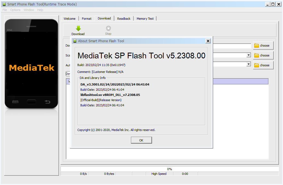Open the Welcome tab
283x185 pixels.
coord(70,19)
